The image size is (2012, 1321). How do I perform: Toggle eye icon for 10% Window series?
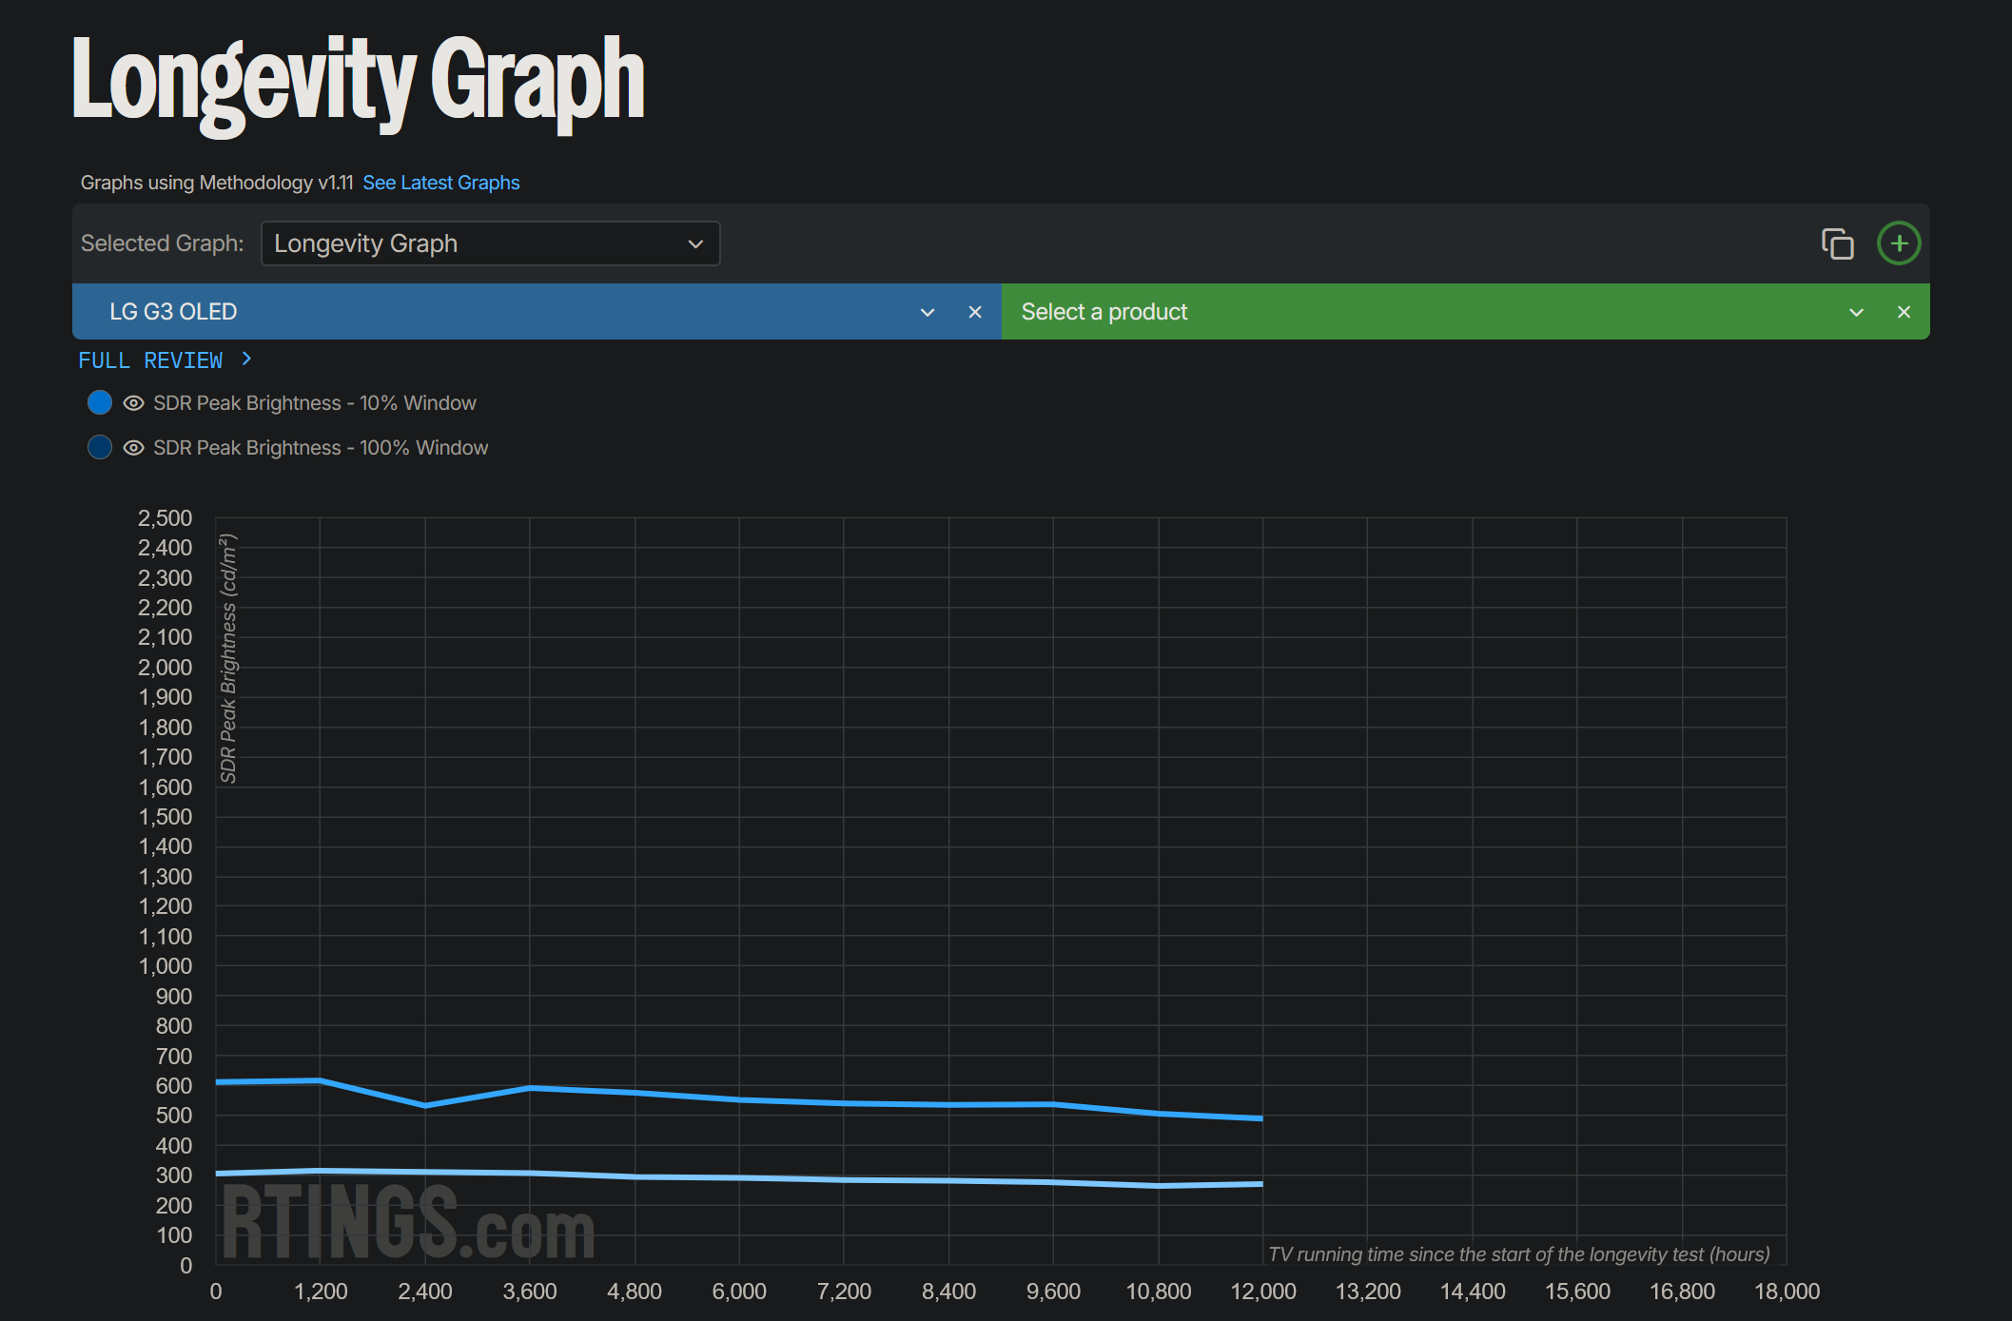(134, 403)
